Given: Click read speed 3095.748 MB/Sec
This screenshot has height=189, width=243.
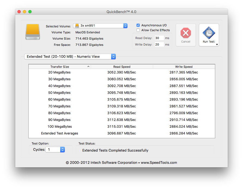Looking at the screenshot, I should point(122,92).
